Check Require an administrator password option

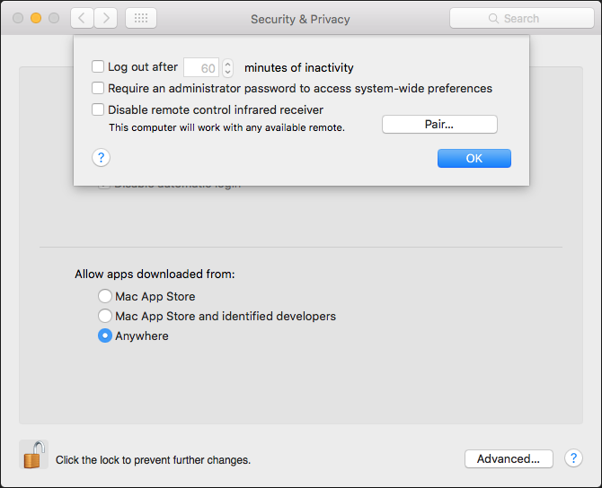click(98, 89)
